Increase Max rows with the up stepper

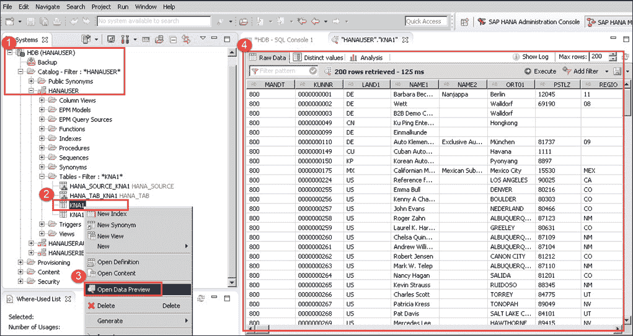pos(613,55)
